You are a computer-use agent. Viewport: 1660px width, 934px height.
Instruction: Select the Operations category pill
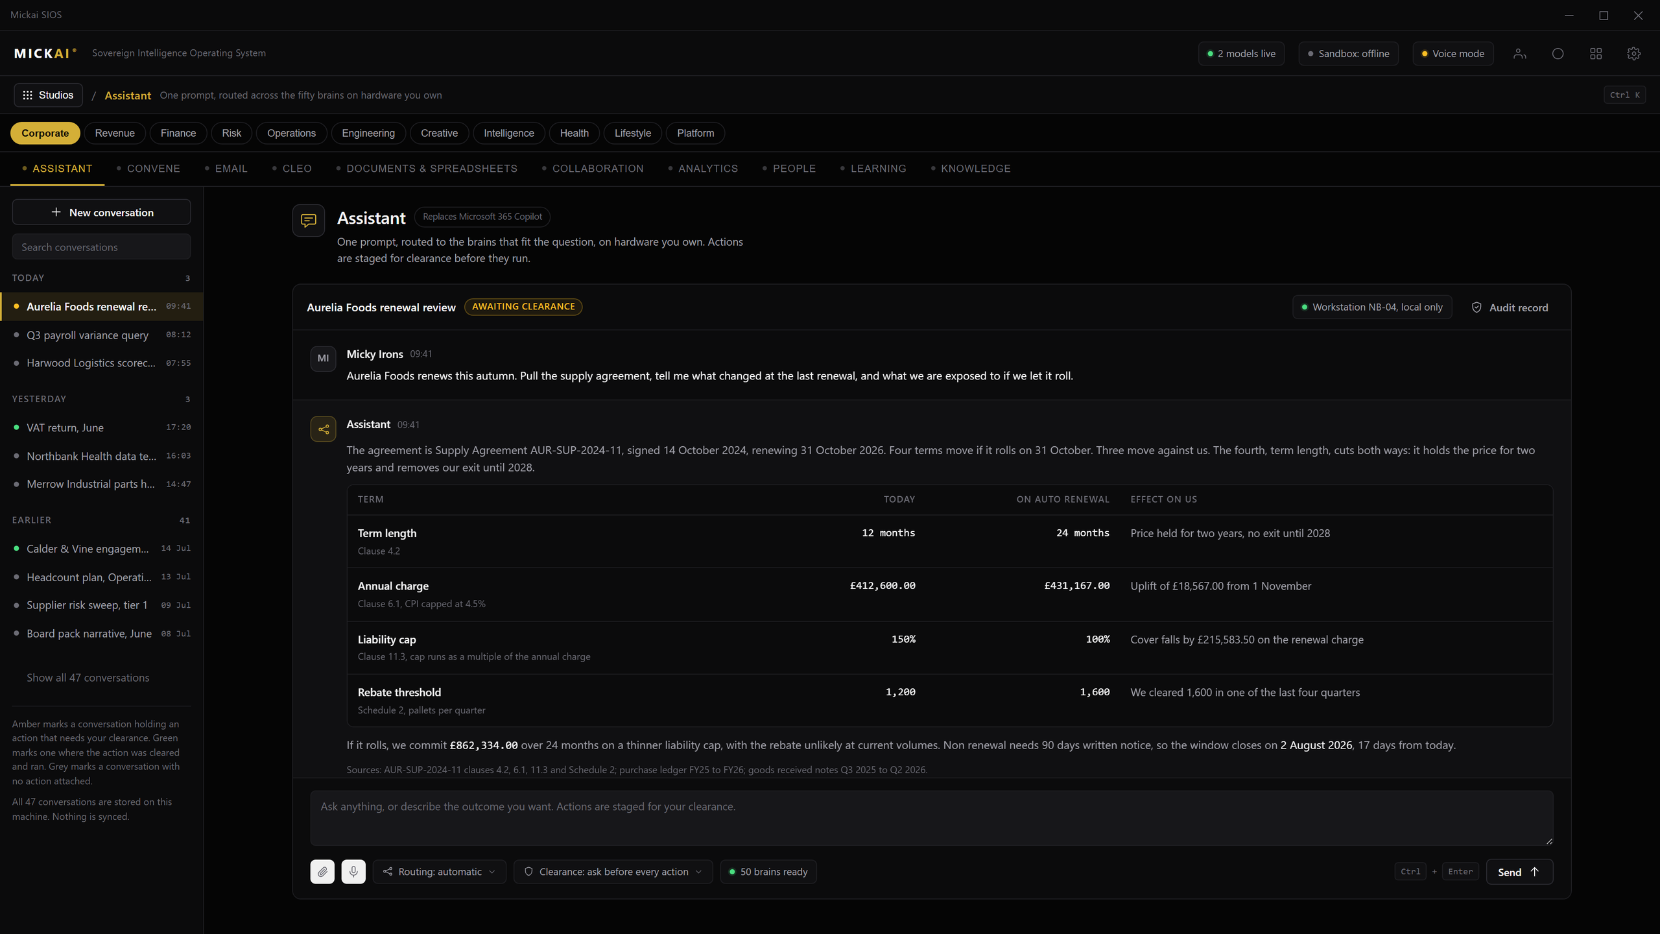tap(292, 133)
